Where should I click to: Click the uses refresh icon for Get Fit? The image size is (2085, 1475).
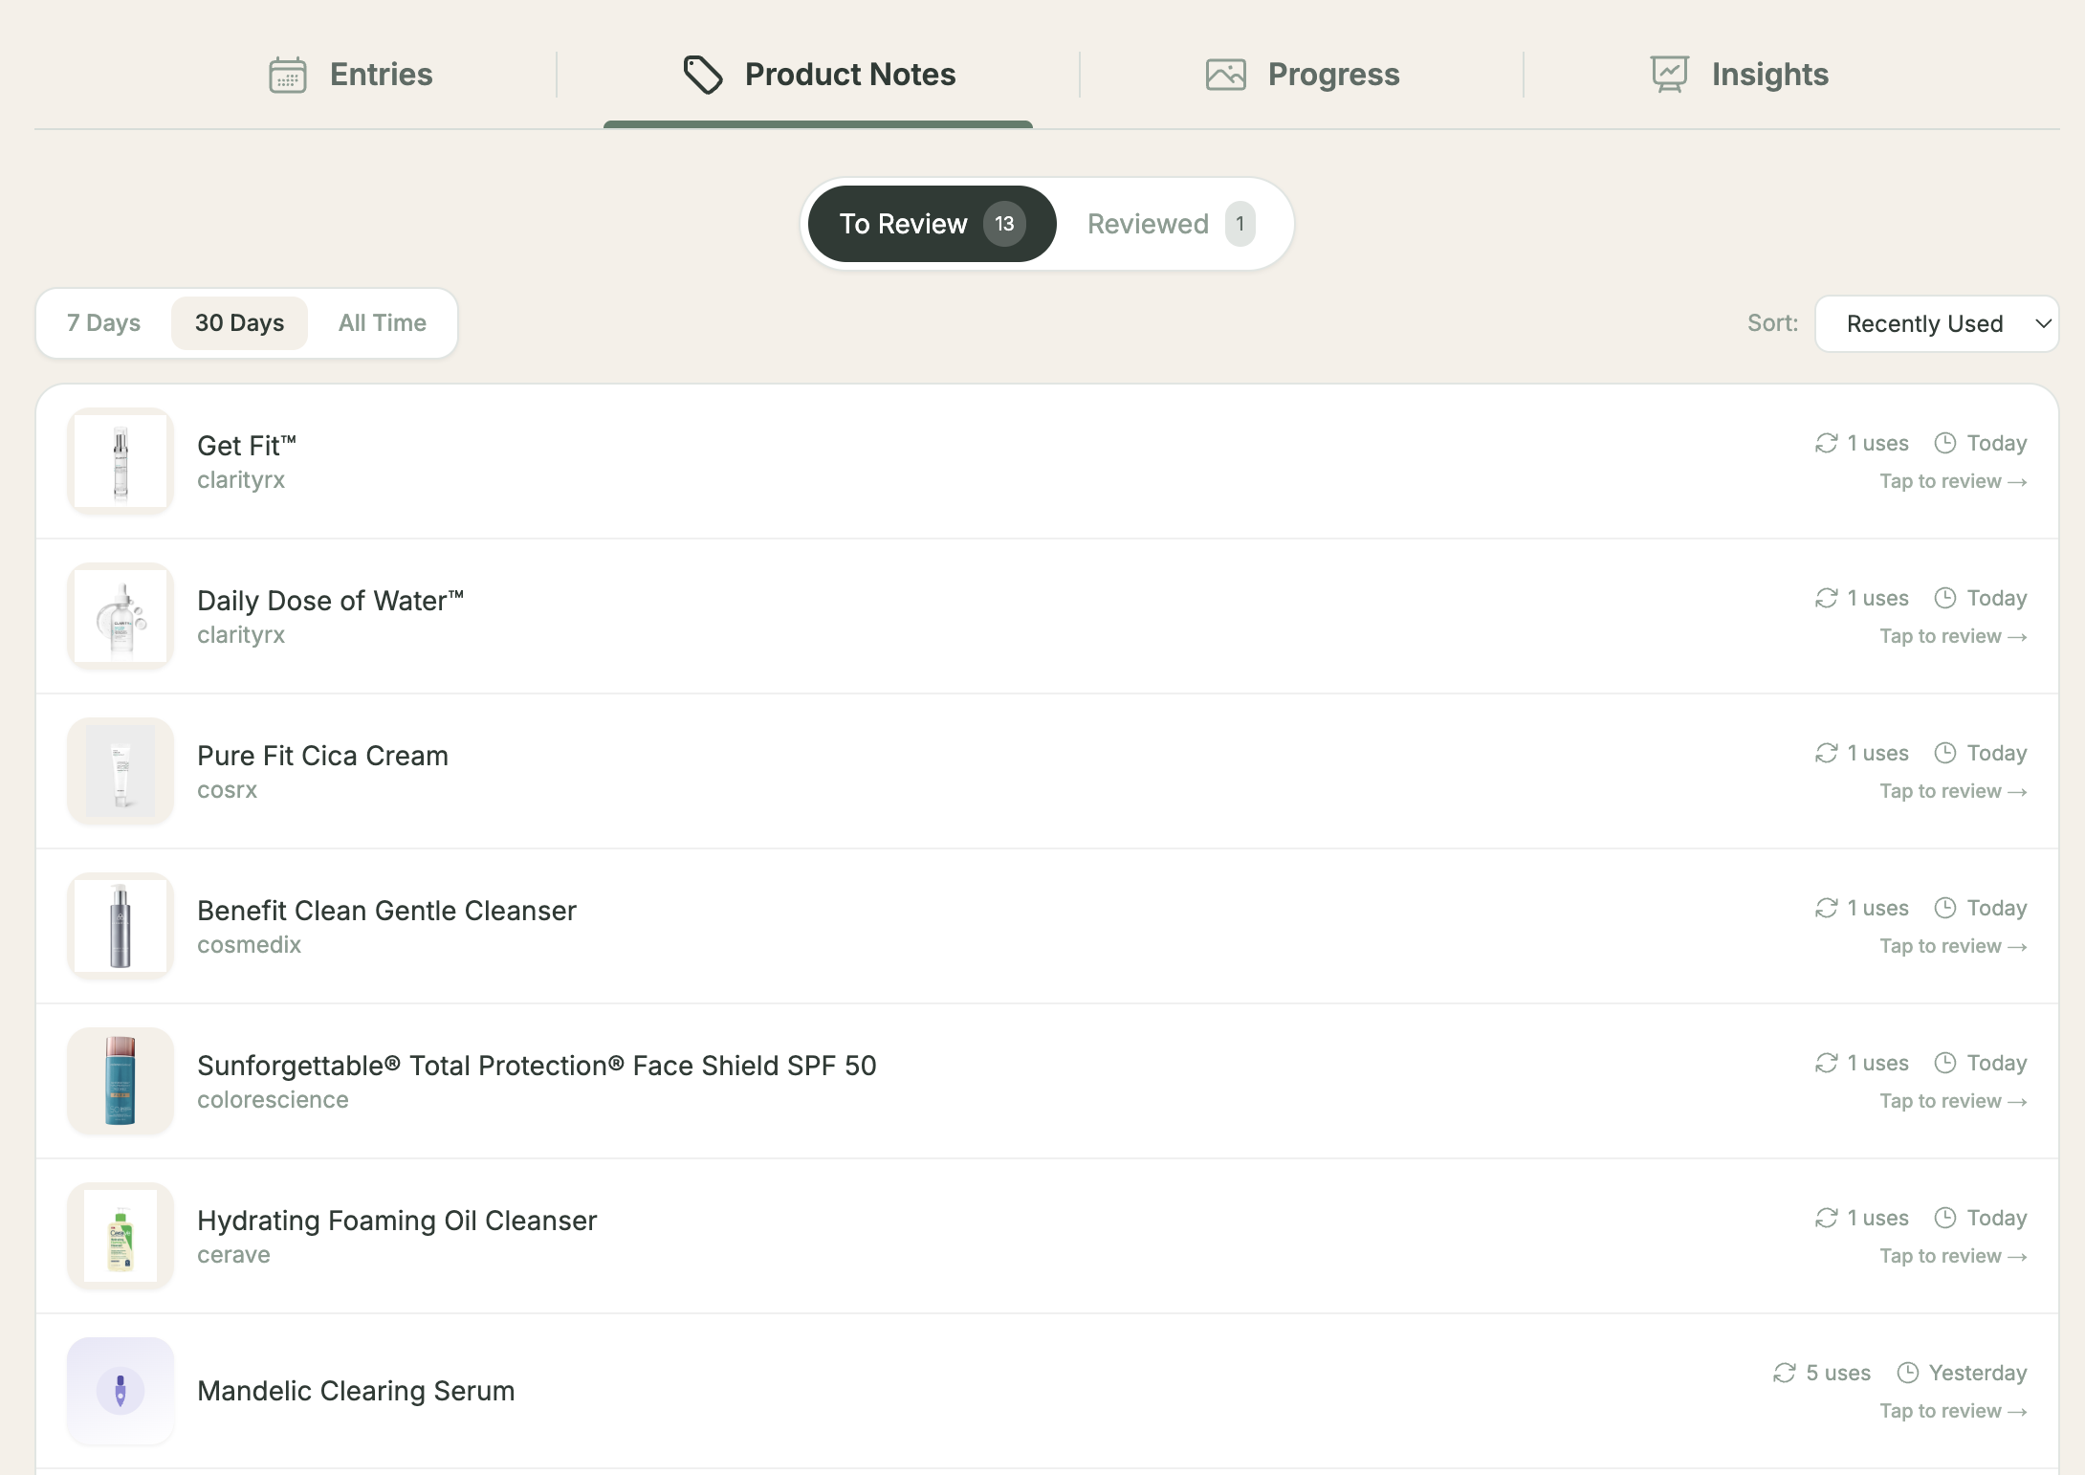coord(1827,442)
